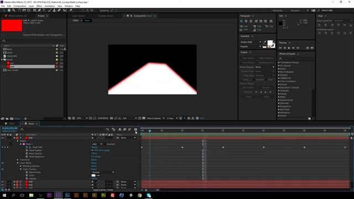The image size is (354, 199).
Task: Create new composition from Project panel footer
Action: [x=12, y=118]
